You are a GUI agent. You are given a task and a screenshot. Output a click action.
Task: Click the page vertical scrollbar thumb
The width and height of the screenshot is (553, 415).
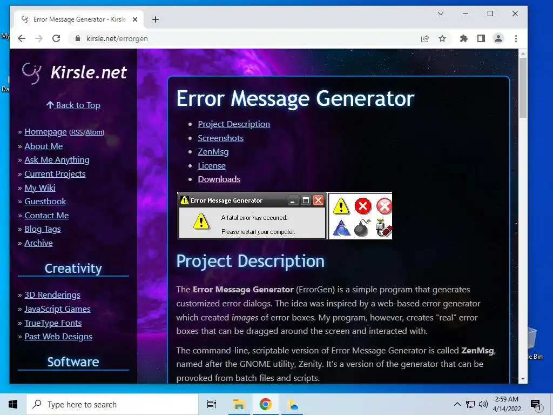click(x=523, y=88)
